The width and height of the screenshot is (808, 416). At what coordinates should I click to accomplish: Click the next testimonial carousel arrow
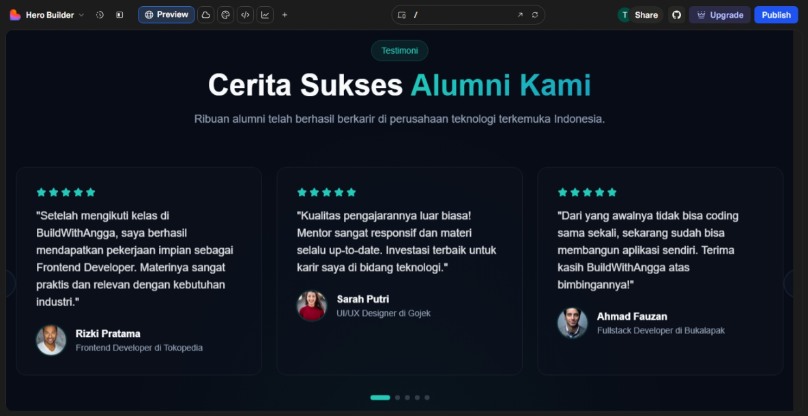[792, 283]
